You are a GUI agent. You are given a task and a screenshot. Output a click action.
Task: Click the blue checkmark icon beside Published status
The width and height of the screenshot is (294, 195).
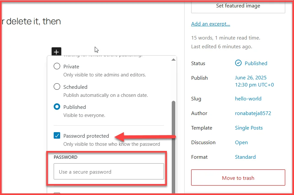238,63
